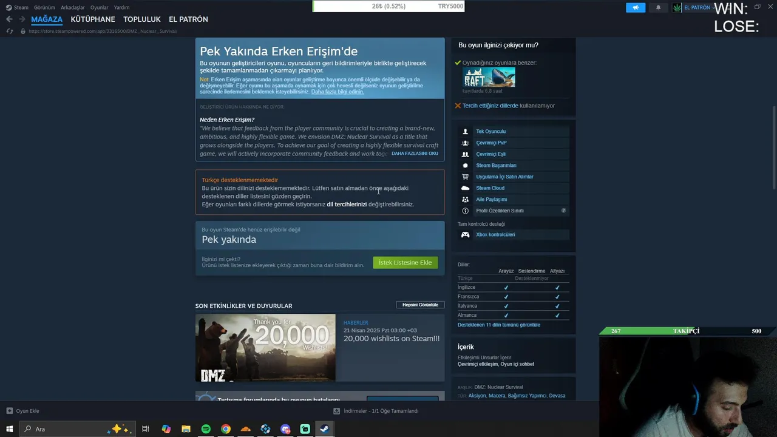
Task: Click the EL PATRÓN profile avatar
Action: click(x=677, y=7)
